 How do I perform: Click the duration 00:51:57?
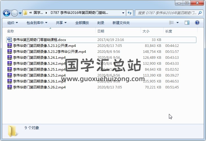coord(172,51)
